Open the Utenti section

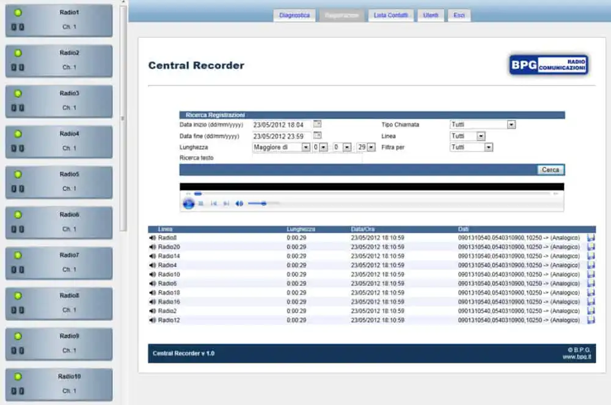click(431, 15)
